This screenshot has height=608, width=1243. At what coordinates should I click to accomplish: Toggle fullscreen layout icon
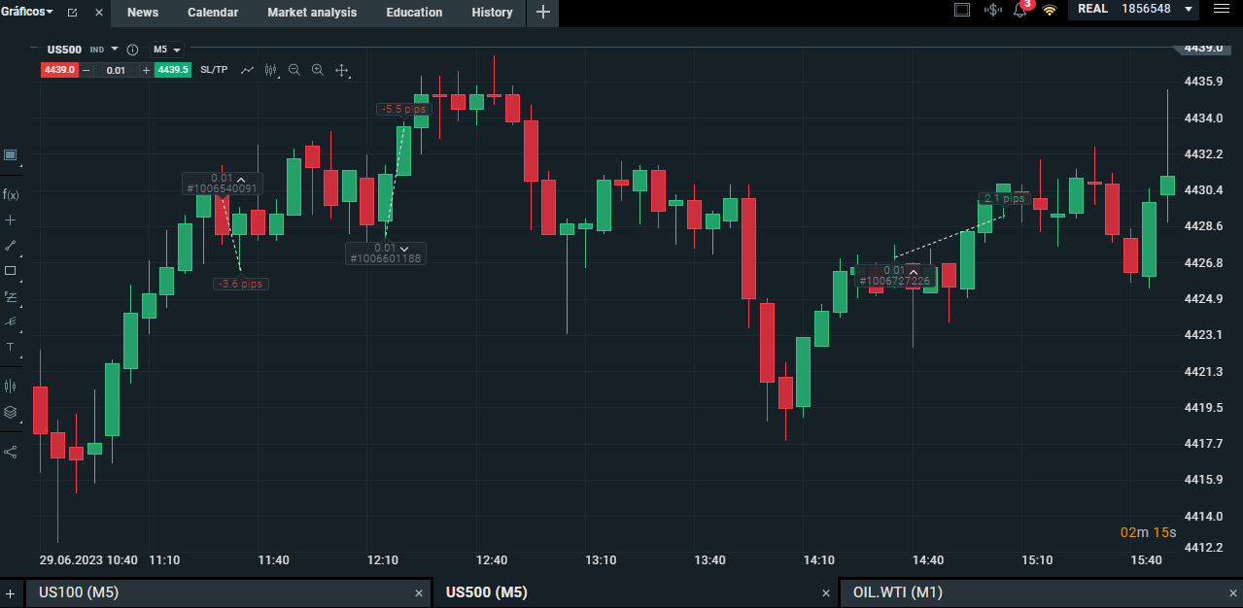(962, 11)
